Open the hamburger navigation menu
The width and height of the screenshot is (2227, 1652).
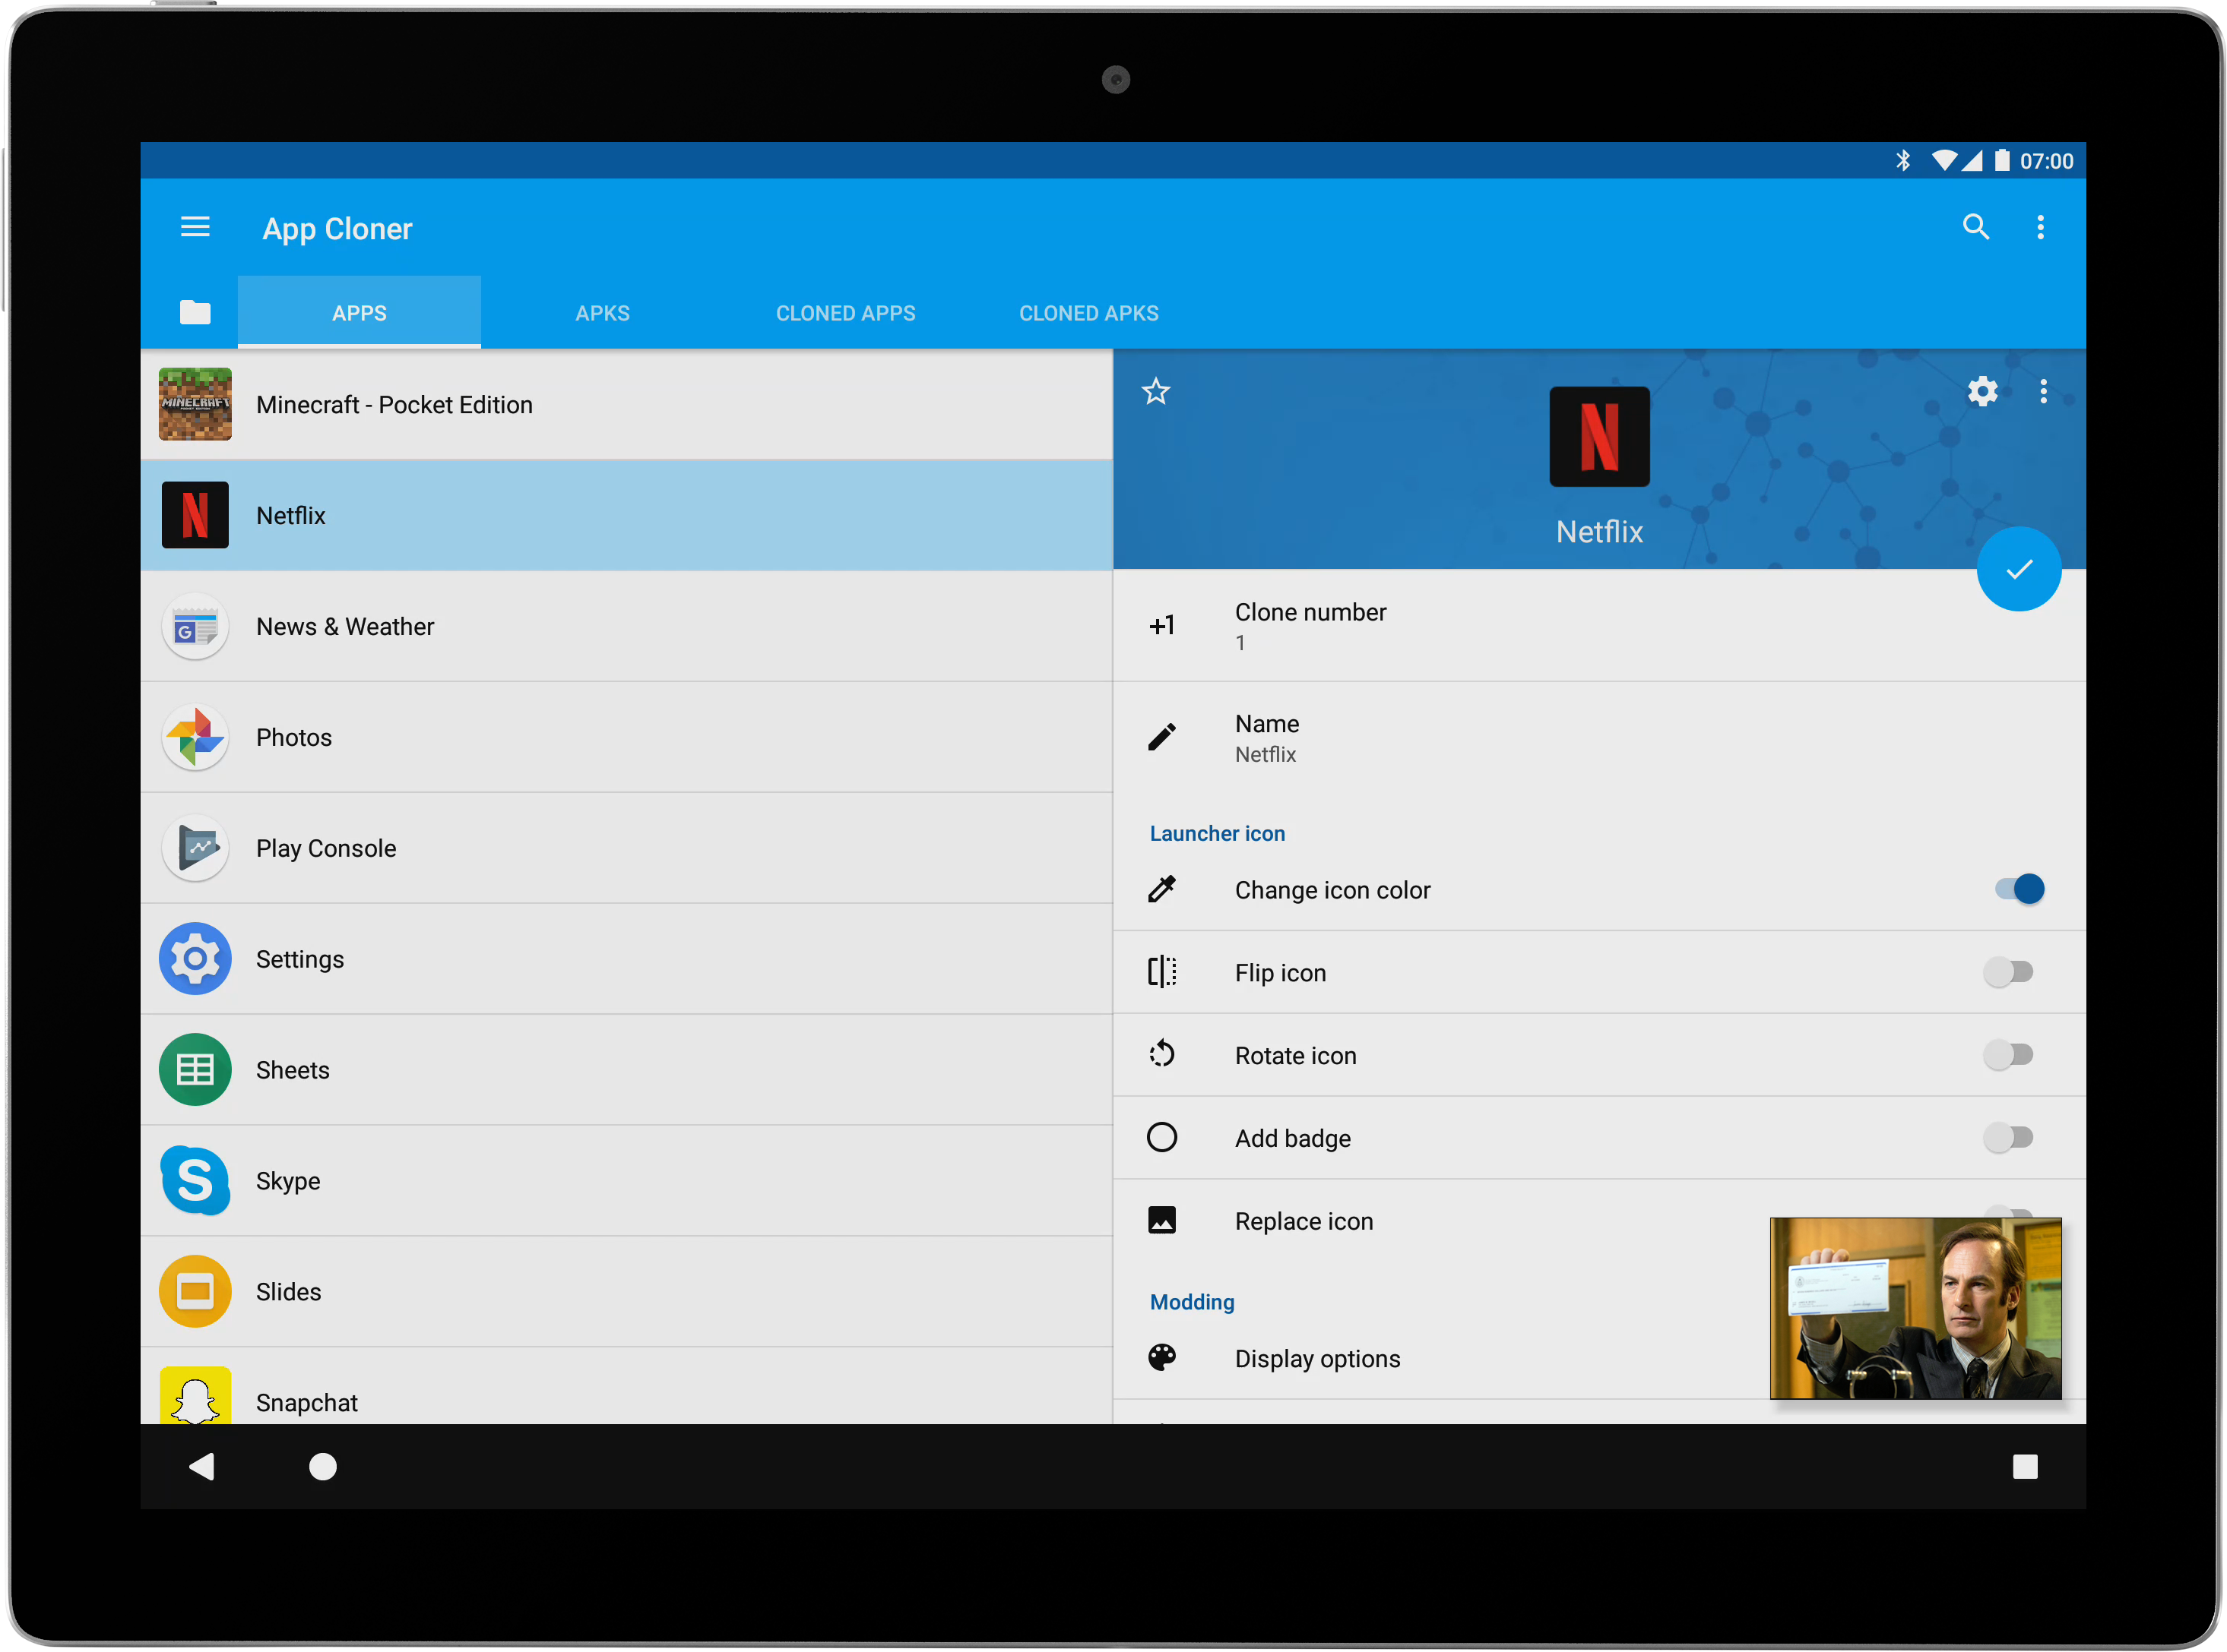(195, 227)
